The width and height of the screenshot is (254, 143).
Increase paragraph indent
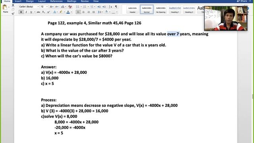coord(104,7)
